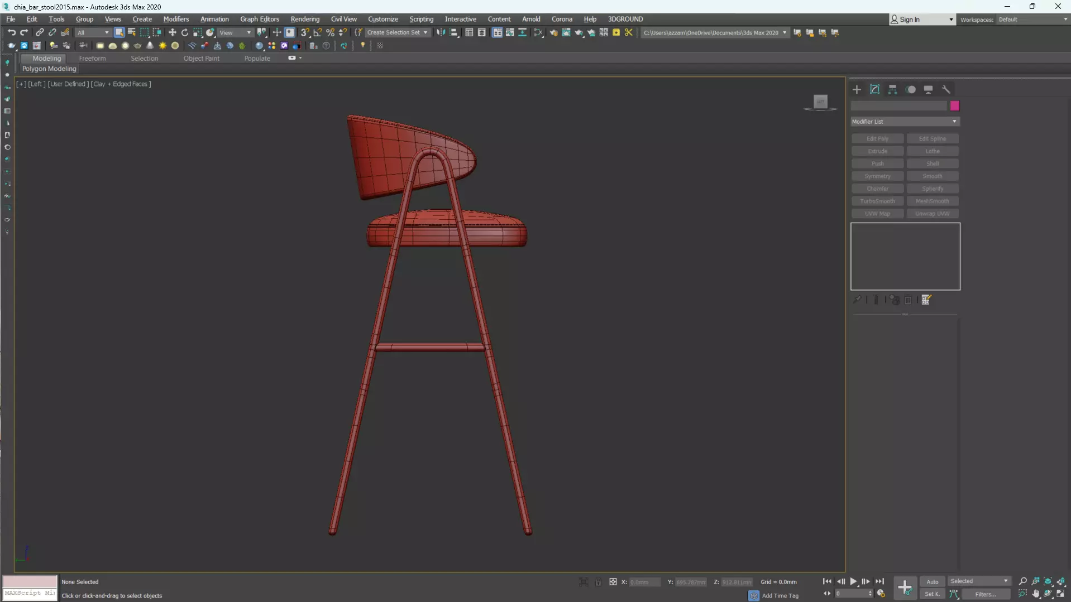Image resolution: width=1071 pixels, height=602 pixels.
Task: Click the ViewCube in the viewport
Action: [x=820, y=102]
